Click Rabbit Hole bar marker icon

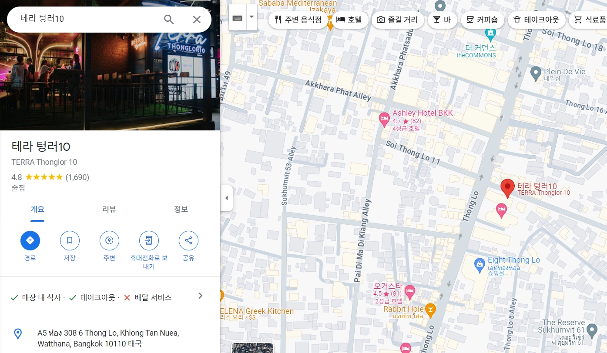click(x=430, y=310)
